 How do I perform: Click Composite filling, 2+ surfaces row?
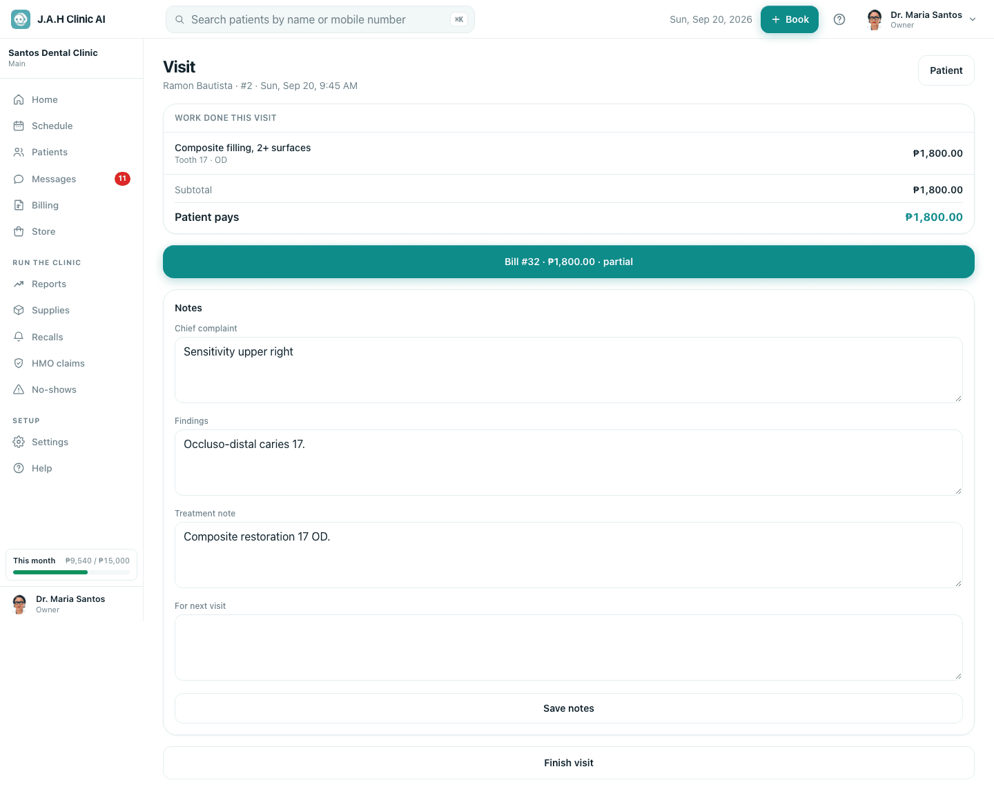click(x=569, y=153)
